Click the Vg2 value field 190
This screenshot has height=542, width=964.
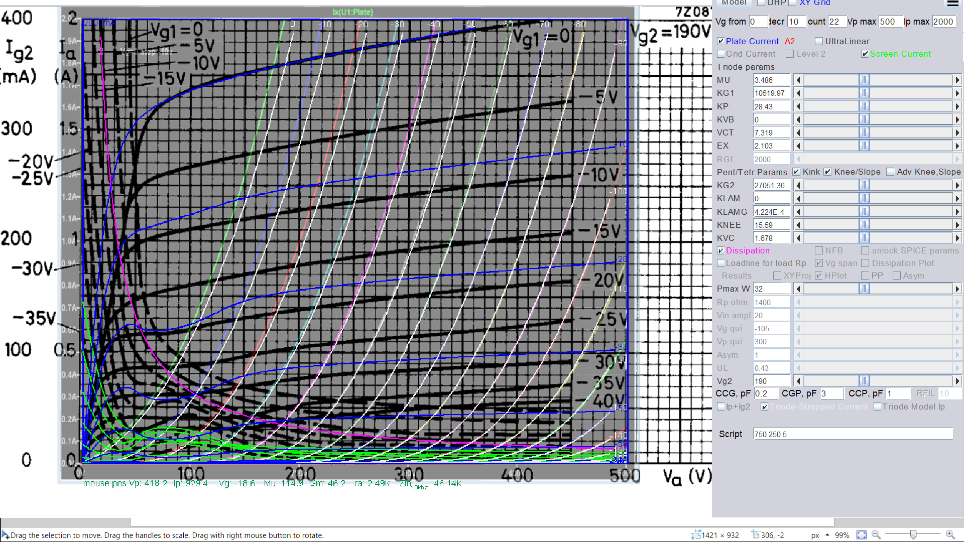coord(771,381)
